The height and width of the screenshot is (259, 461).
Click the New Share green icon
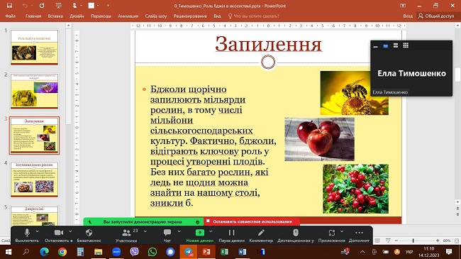(199, 233)
